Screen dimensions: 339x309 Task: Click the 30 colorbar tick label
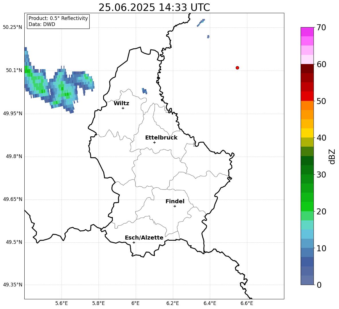pyautogui.click(x=321, y=175)
